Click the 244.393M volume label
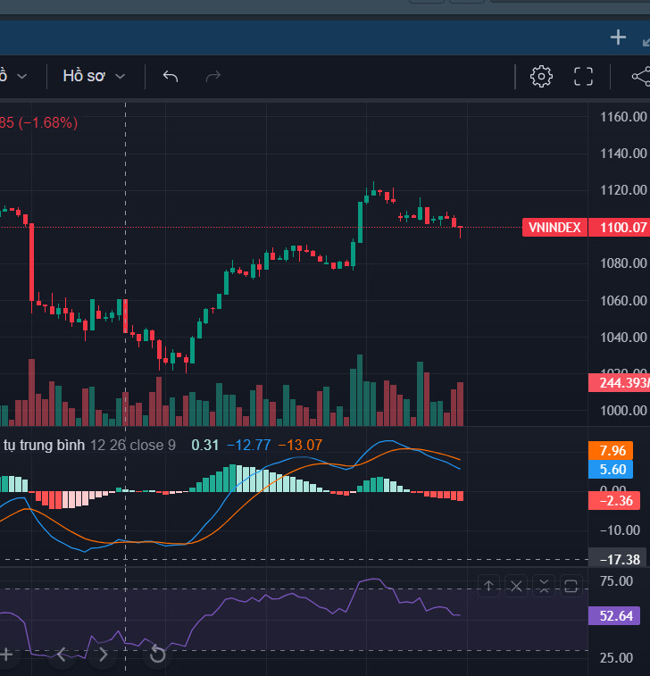This screenshot has height=676, width=650. point(619,383)
